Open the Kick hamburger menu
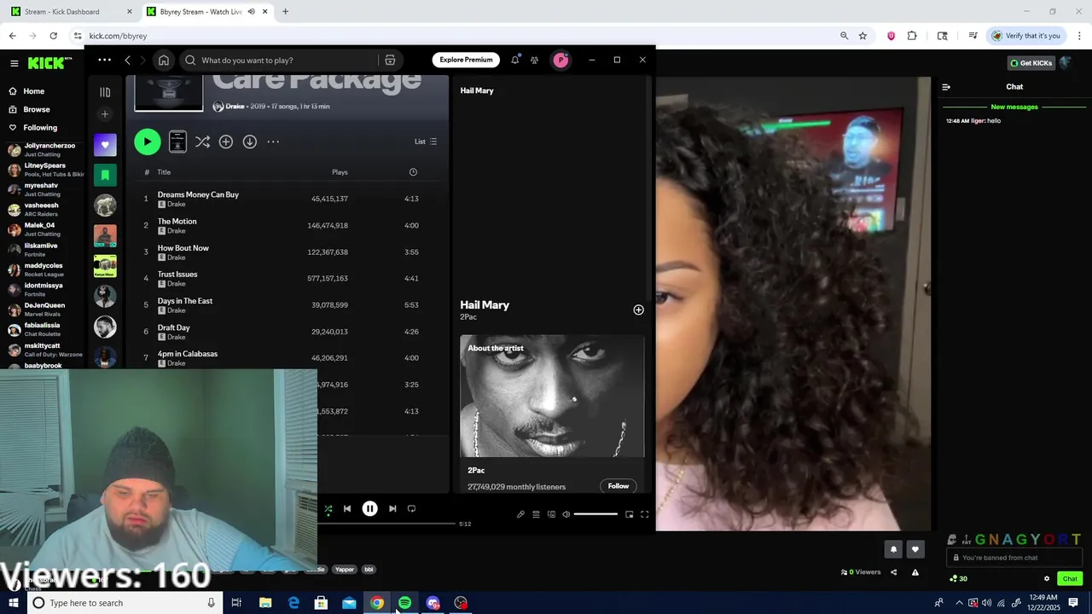 click(x=14, y=63)
